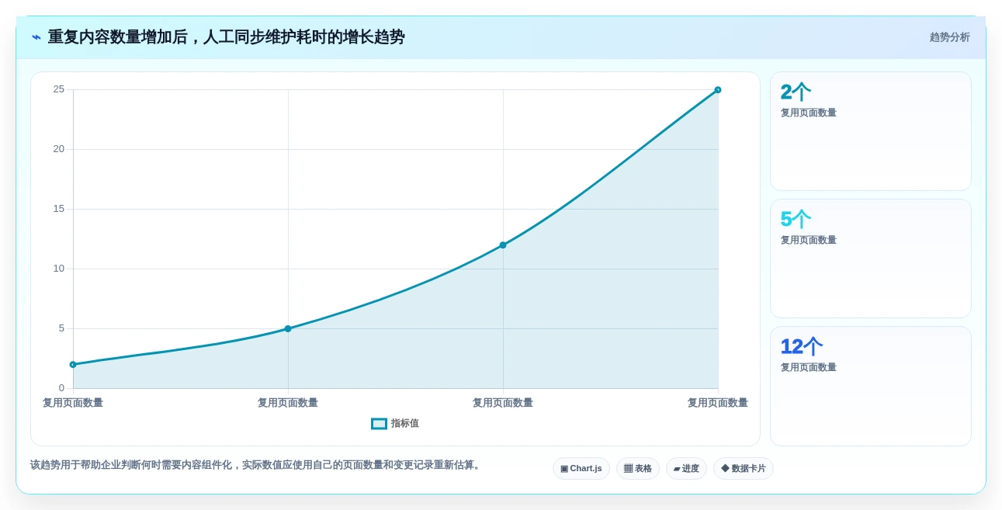Click the y-axis label 20
Viewport: 1002px width, 510px height.
point(59,149)
